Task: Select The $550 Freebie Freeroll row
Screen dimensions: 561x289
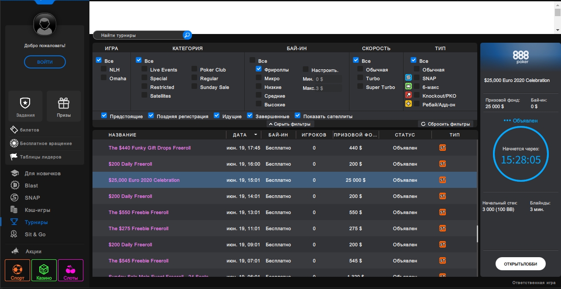Action: pos(284,212)
